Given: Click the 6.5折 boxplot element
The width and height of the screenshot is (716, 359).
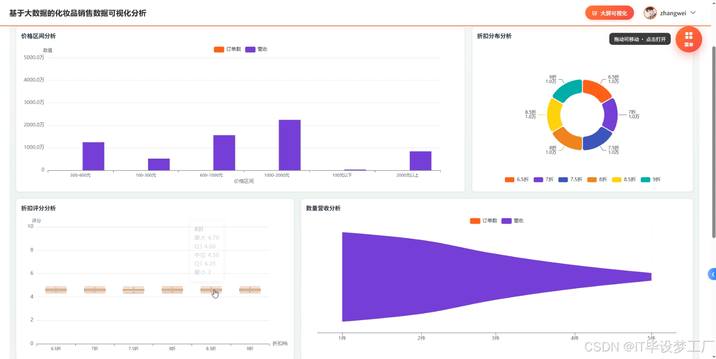Looking at the screenshot, I should pyautogui.click(x=56, y=290).
